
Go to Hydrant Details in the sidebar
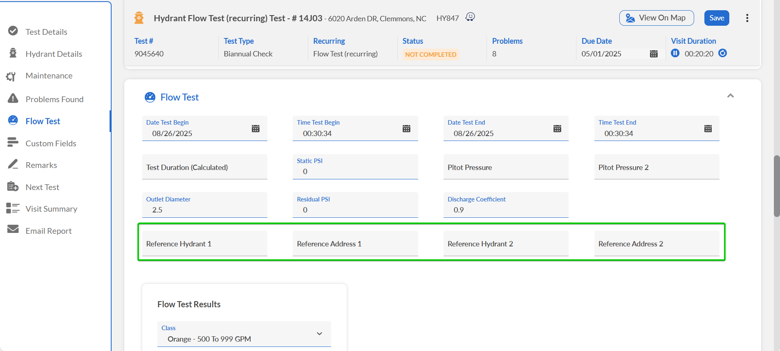tap(54, 54)
